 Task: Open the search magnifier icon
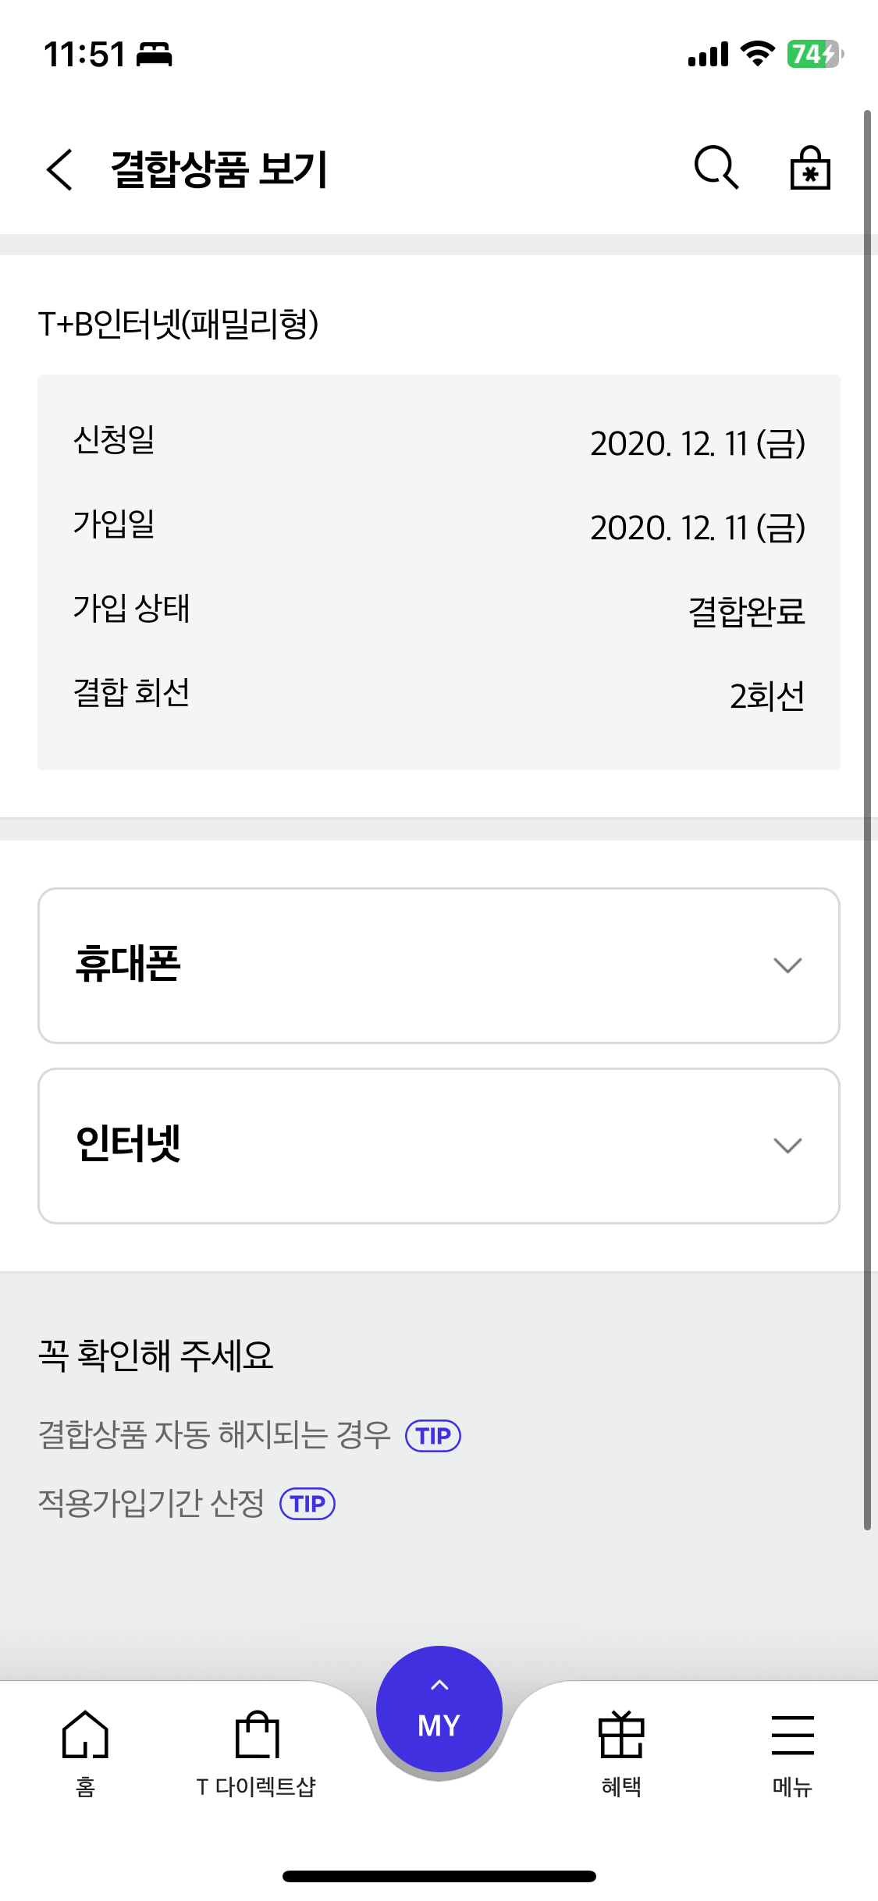click(716, 168)
